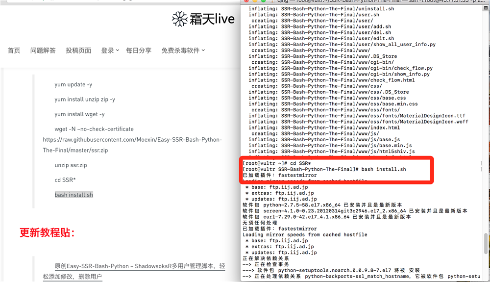Open the 原创Easy-SSR-Bash-Python tutorial link
Screen dimensions: 490x282
(134, 271)
